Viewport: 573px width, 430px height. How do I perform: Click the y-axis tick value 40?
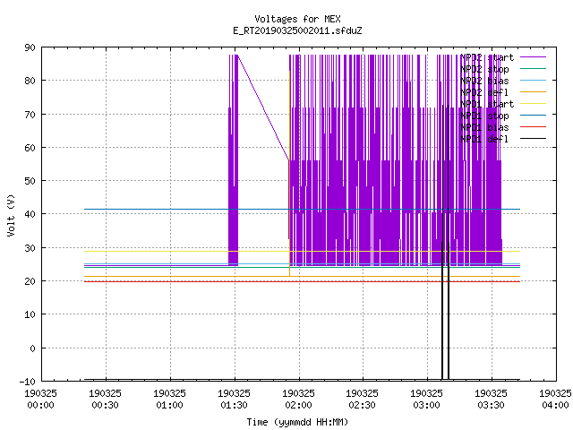[x=30, y=214]
